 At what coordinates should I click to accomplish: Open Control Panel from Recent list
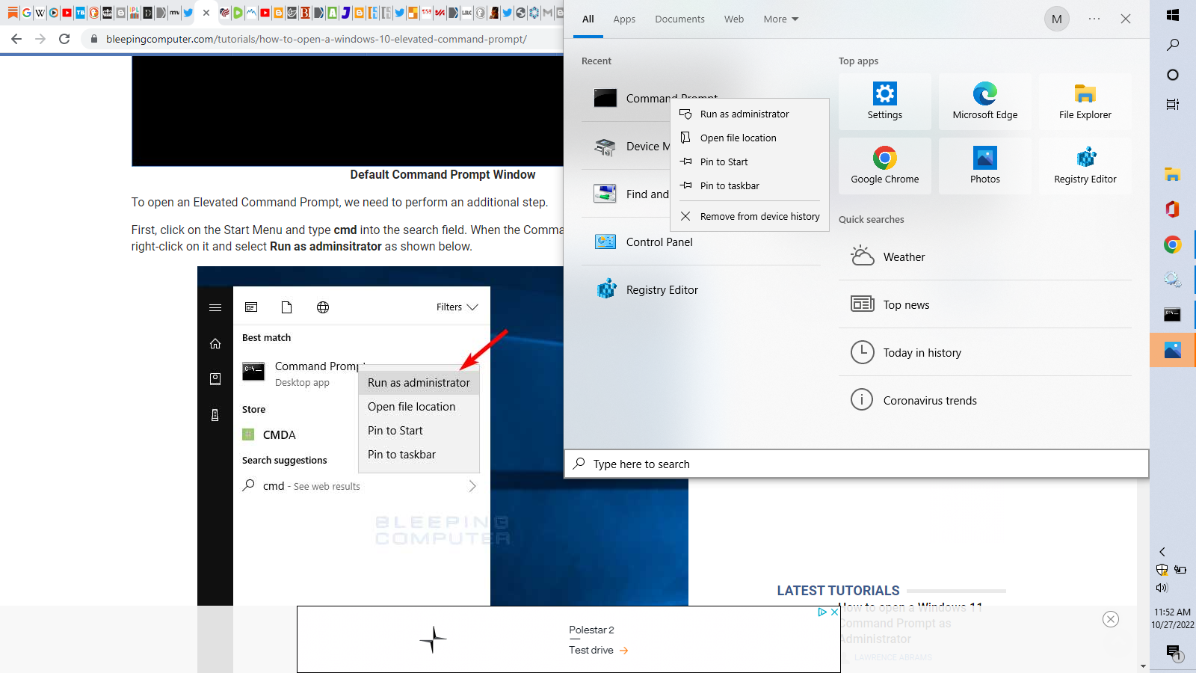(701, 242)
